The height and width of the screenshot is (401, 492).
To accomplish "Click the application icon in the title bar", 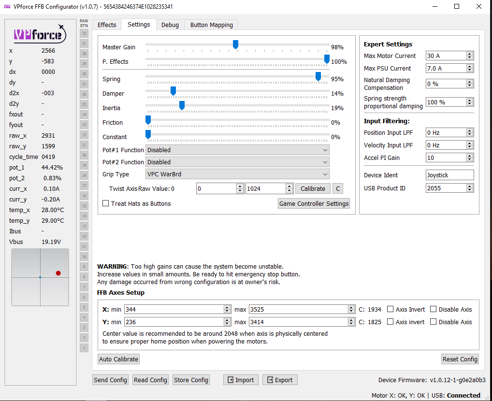I will coord(7,6).
